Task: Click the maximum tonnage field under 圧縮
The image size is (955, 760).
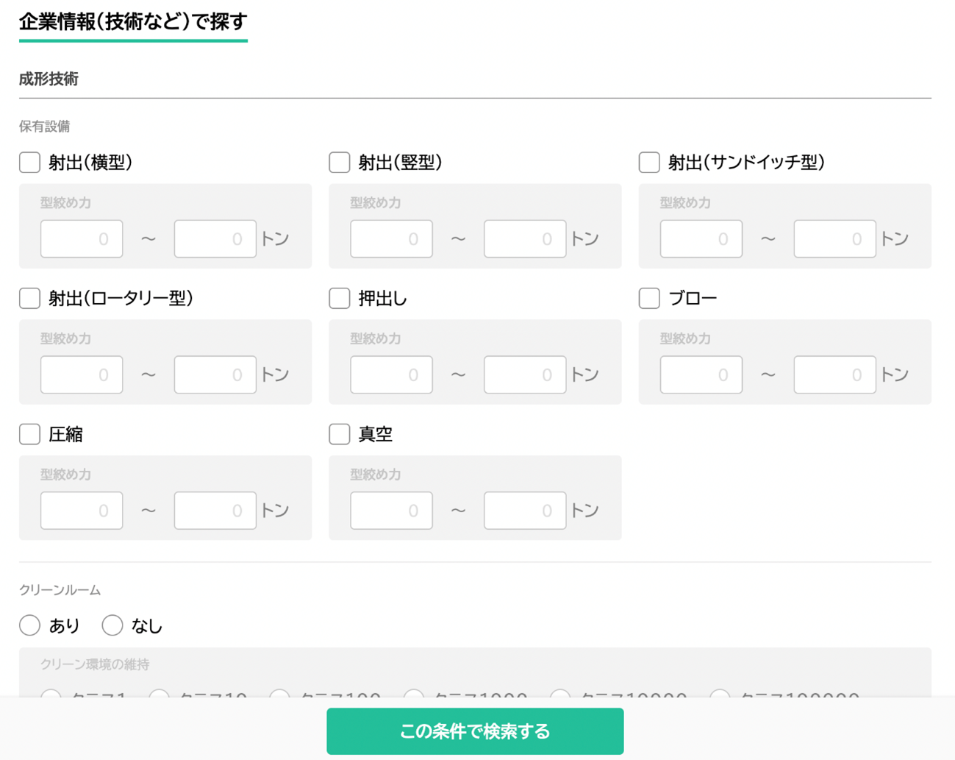Action: click(215, 510)
